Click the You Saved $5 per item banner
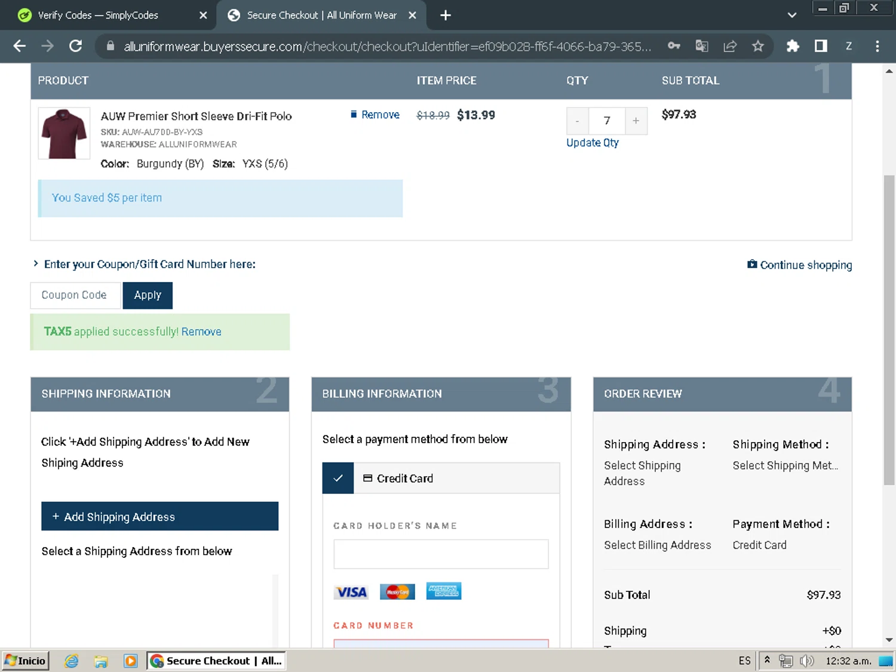The image size is (896, 672). pos(220,198)
